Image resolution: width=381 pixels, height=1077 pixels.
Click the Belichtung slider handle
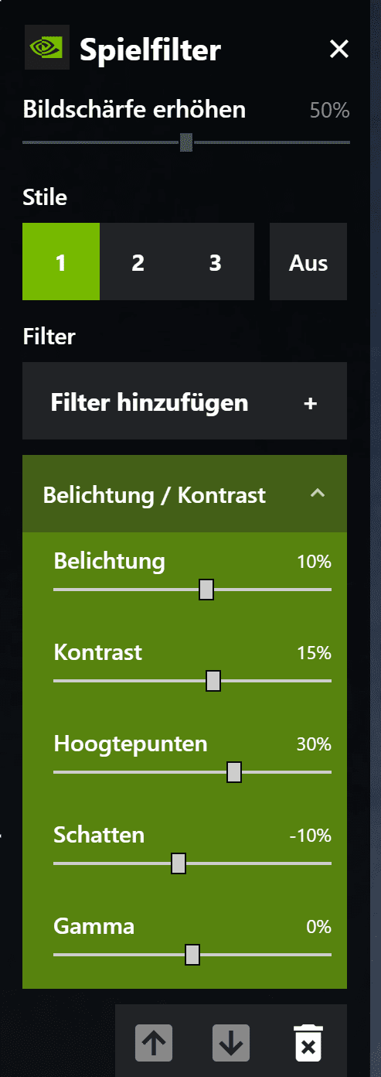tap(206, 590)
